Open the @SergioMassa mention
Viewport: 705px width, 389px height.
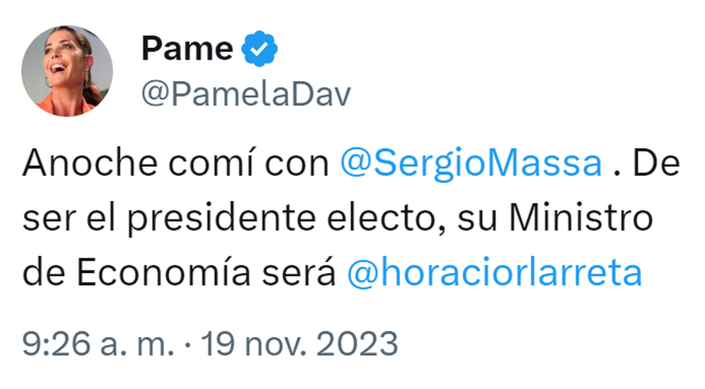tap(472, 165)
